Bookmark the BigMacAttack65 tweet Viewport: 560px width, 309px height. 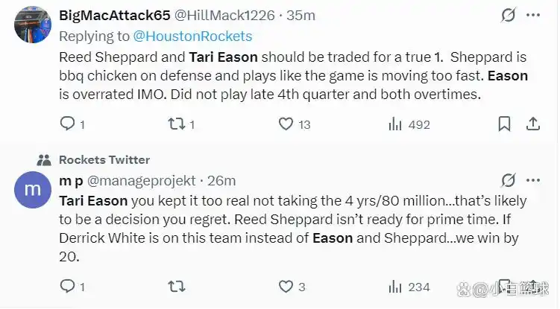coord(504,124)
